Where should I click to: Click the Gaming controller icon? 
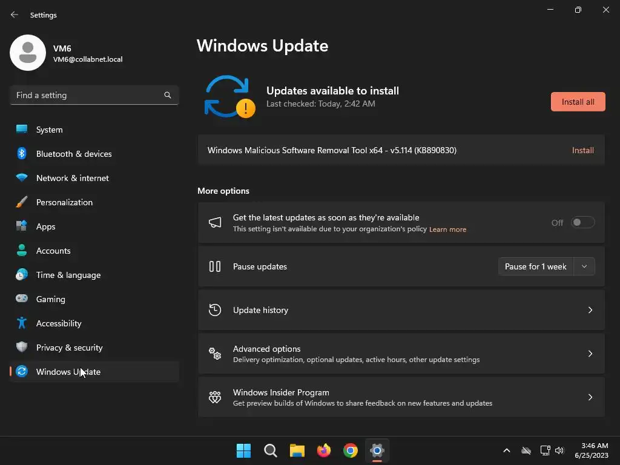pyautogui.click(x=22, y=298)
